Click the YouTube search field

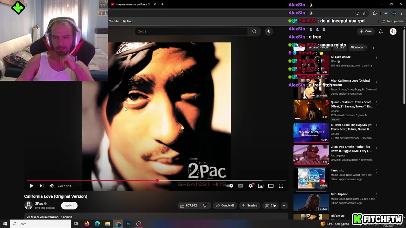coord(191,31)
